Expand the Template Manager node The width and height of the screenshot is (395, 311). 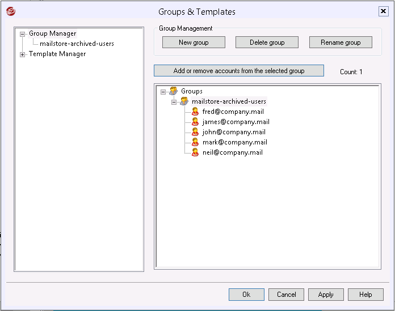click(x=23, y=54)
